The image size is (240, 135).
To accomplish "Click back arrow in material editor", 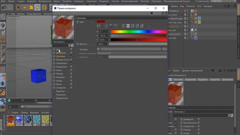I will point(151,13).
